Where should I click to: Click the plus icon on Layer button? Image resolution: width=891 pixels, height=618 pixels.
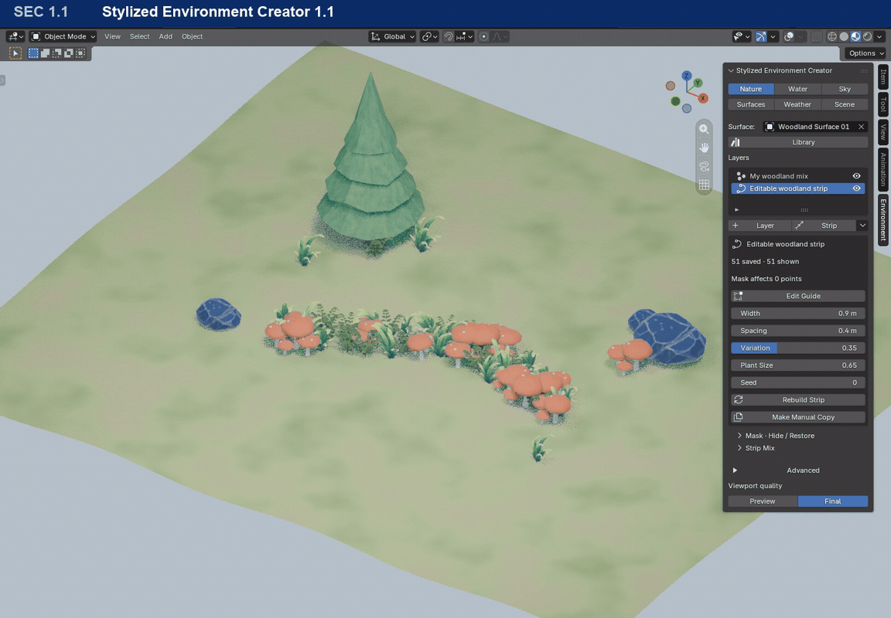(736, 226)
